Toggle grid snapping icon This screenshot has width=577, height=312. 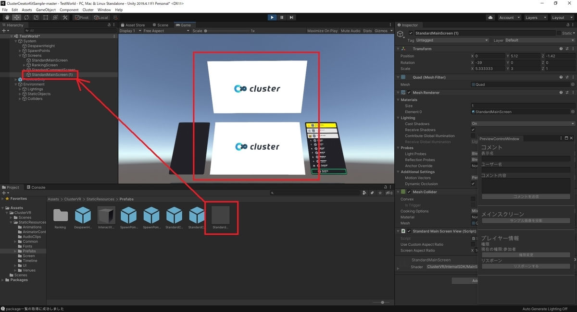point(115,18)
